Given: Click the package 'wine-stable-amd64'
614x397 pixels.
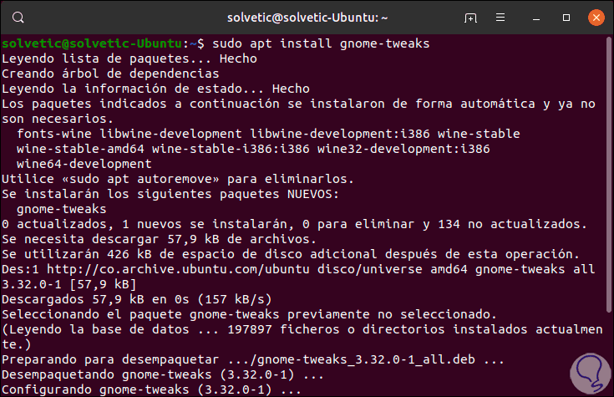Looking at the screenshot, I should pyautogui.click(x=80, y=149).
